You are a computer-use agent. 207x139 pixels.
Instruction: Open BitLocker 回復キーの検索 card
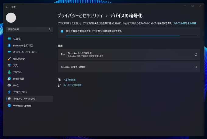(x=129, y=67)
